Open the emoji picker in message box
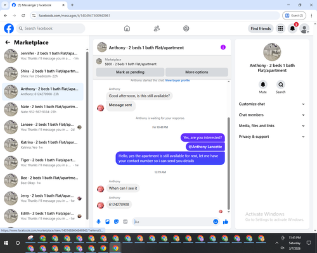Screen dimensions: 317x253 216,221
